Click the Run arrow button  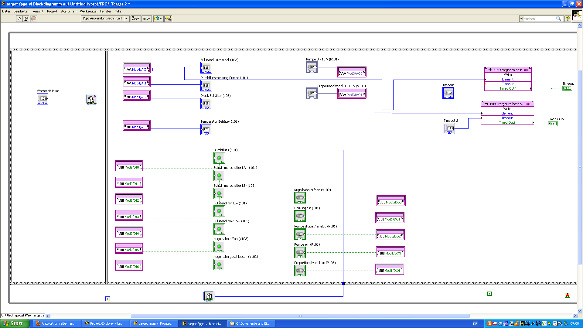click(x=19, y=19)
